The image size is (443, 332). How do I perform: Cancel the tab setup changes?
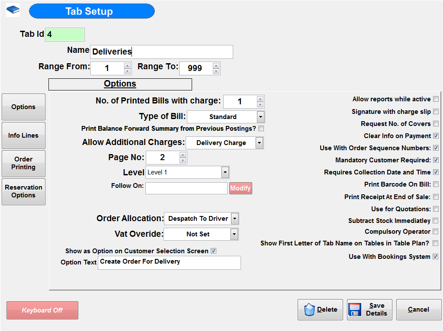(418, 309)
